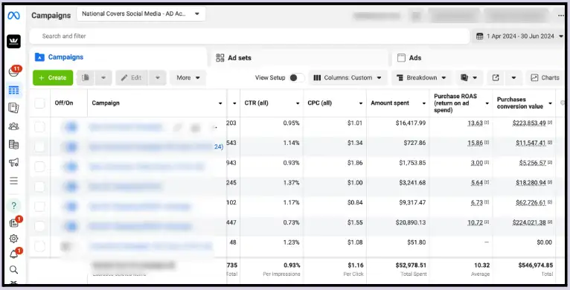Tick checkbox of the $1,753.85 campaign row
This screenshot has width=570, height=290.
[x=39, y=167]
